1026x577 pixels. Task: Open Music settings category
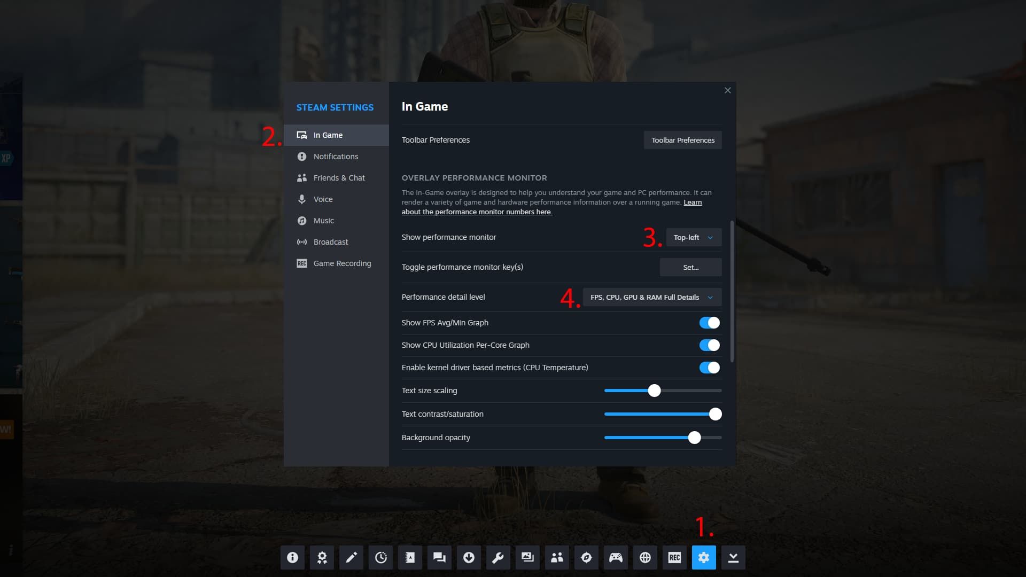click(x=337, y=221)
